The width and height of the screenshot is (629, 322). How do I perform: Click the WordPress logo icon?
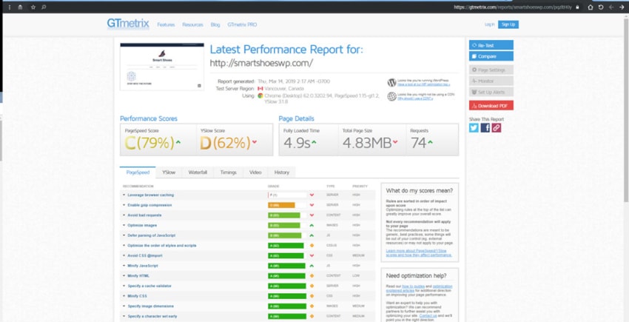point(391,83)
